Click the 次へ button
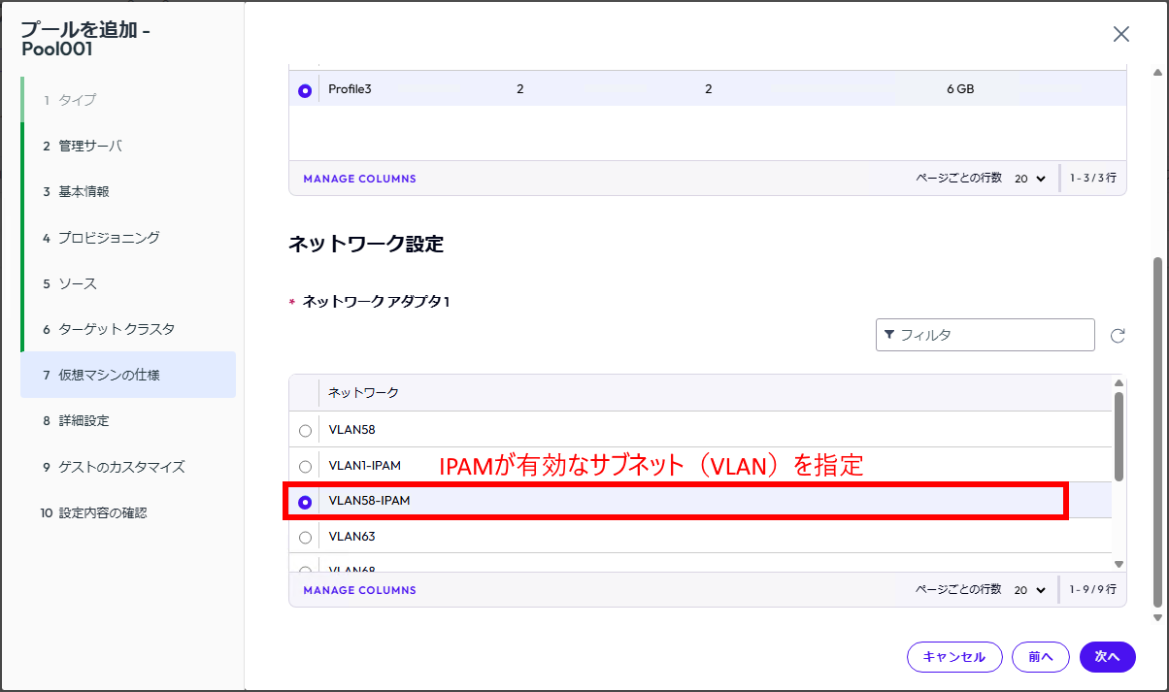The height and width of the screenshot is (692, 1169). pyautogui.click(x=1107, y=657)
